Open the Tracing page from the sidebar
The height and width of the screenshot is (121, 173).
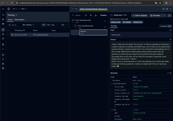pos(3,30)
